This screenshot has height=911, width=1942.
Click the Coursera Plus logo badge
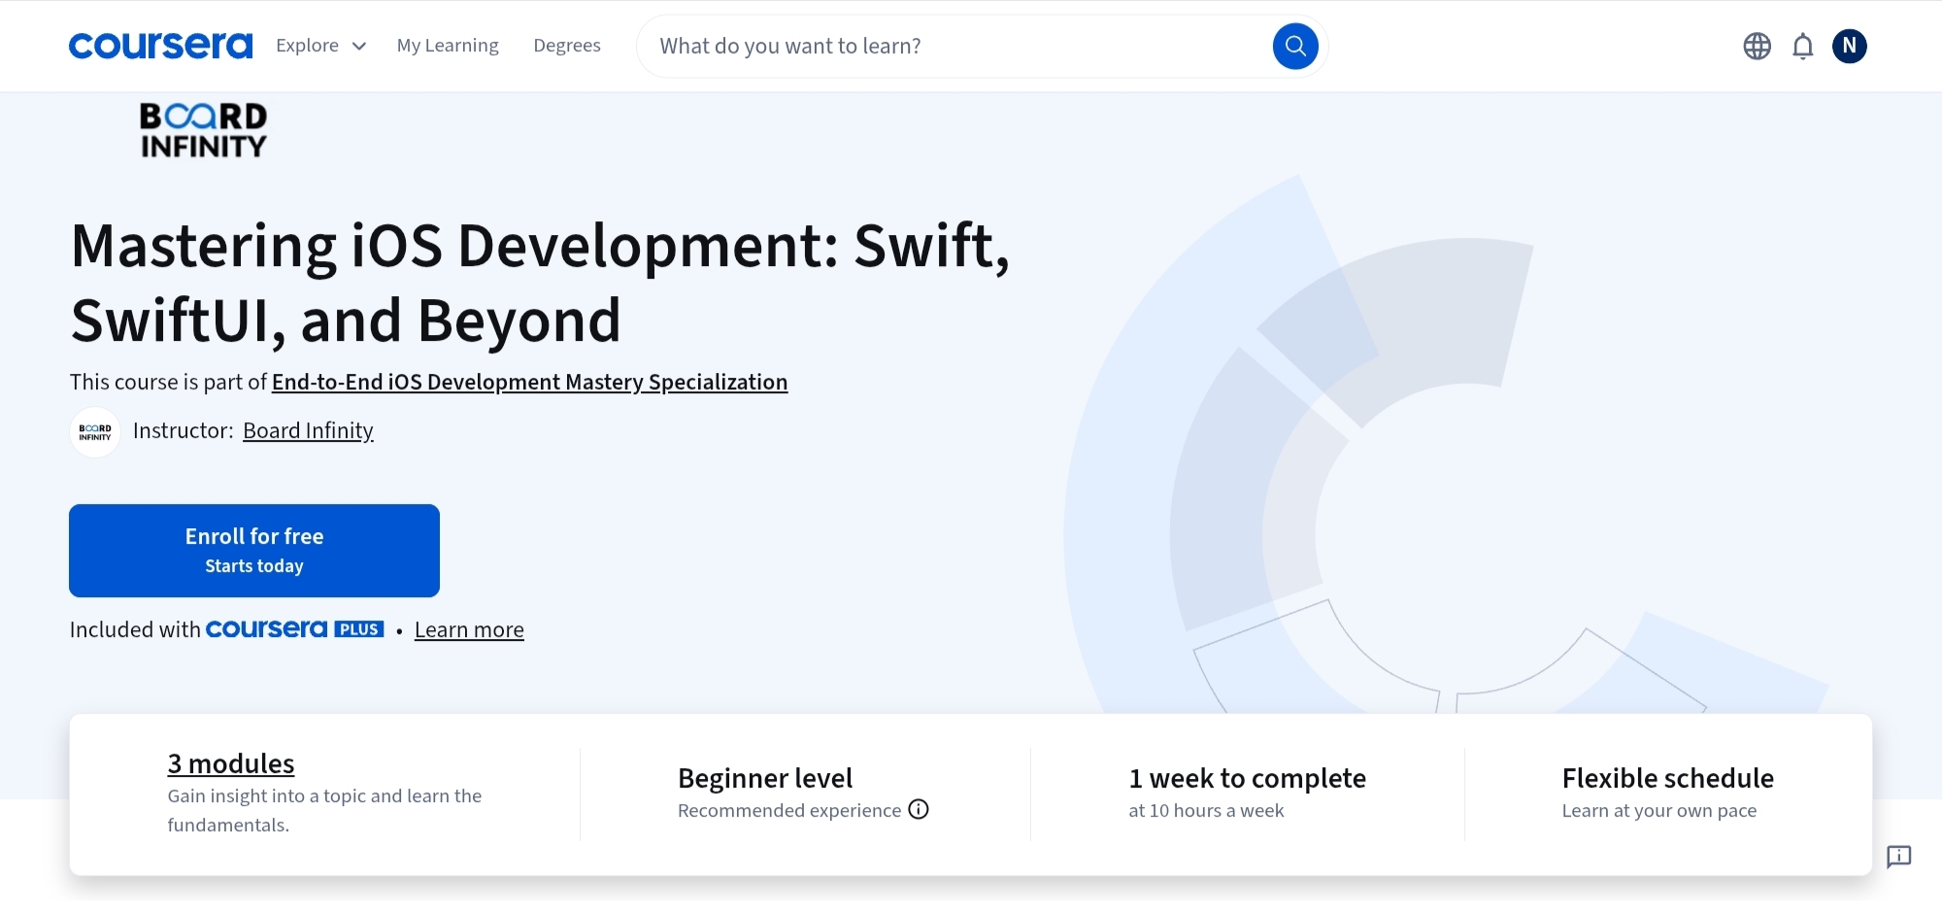click(294, 629)
